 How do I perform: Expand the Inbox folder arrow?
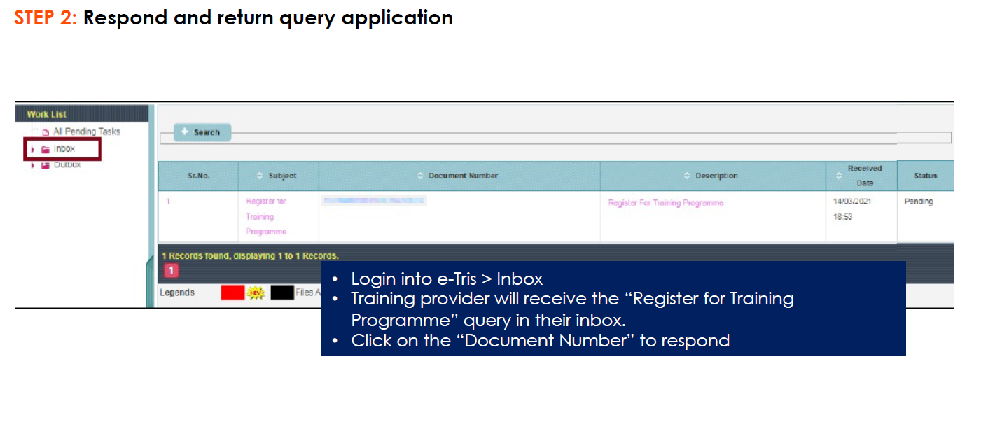tap(32, 149)
